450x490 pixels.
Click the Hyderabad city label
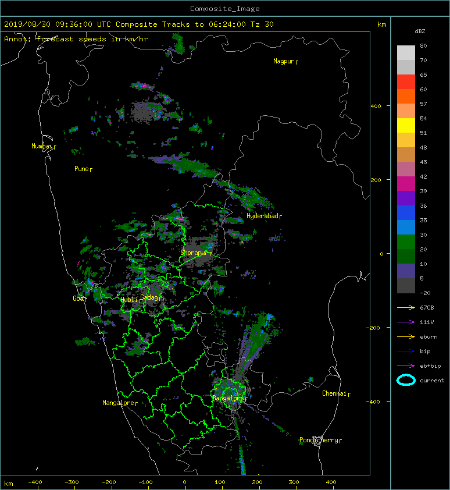[262, 216]
